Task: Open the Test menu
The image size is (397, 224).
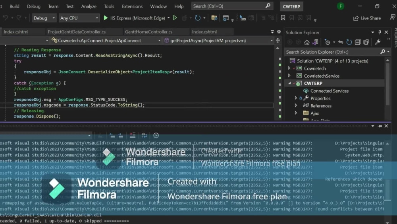Action: click(69, 6)
